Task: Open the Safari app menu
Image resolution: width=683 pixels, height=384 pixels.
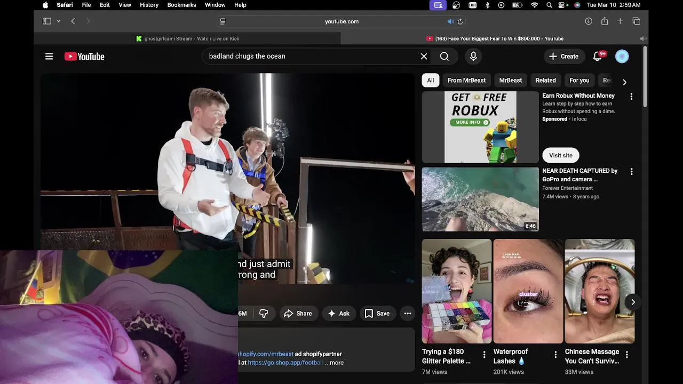Action: 65,5
